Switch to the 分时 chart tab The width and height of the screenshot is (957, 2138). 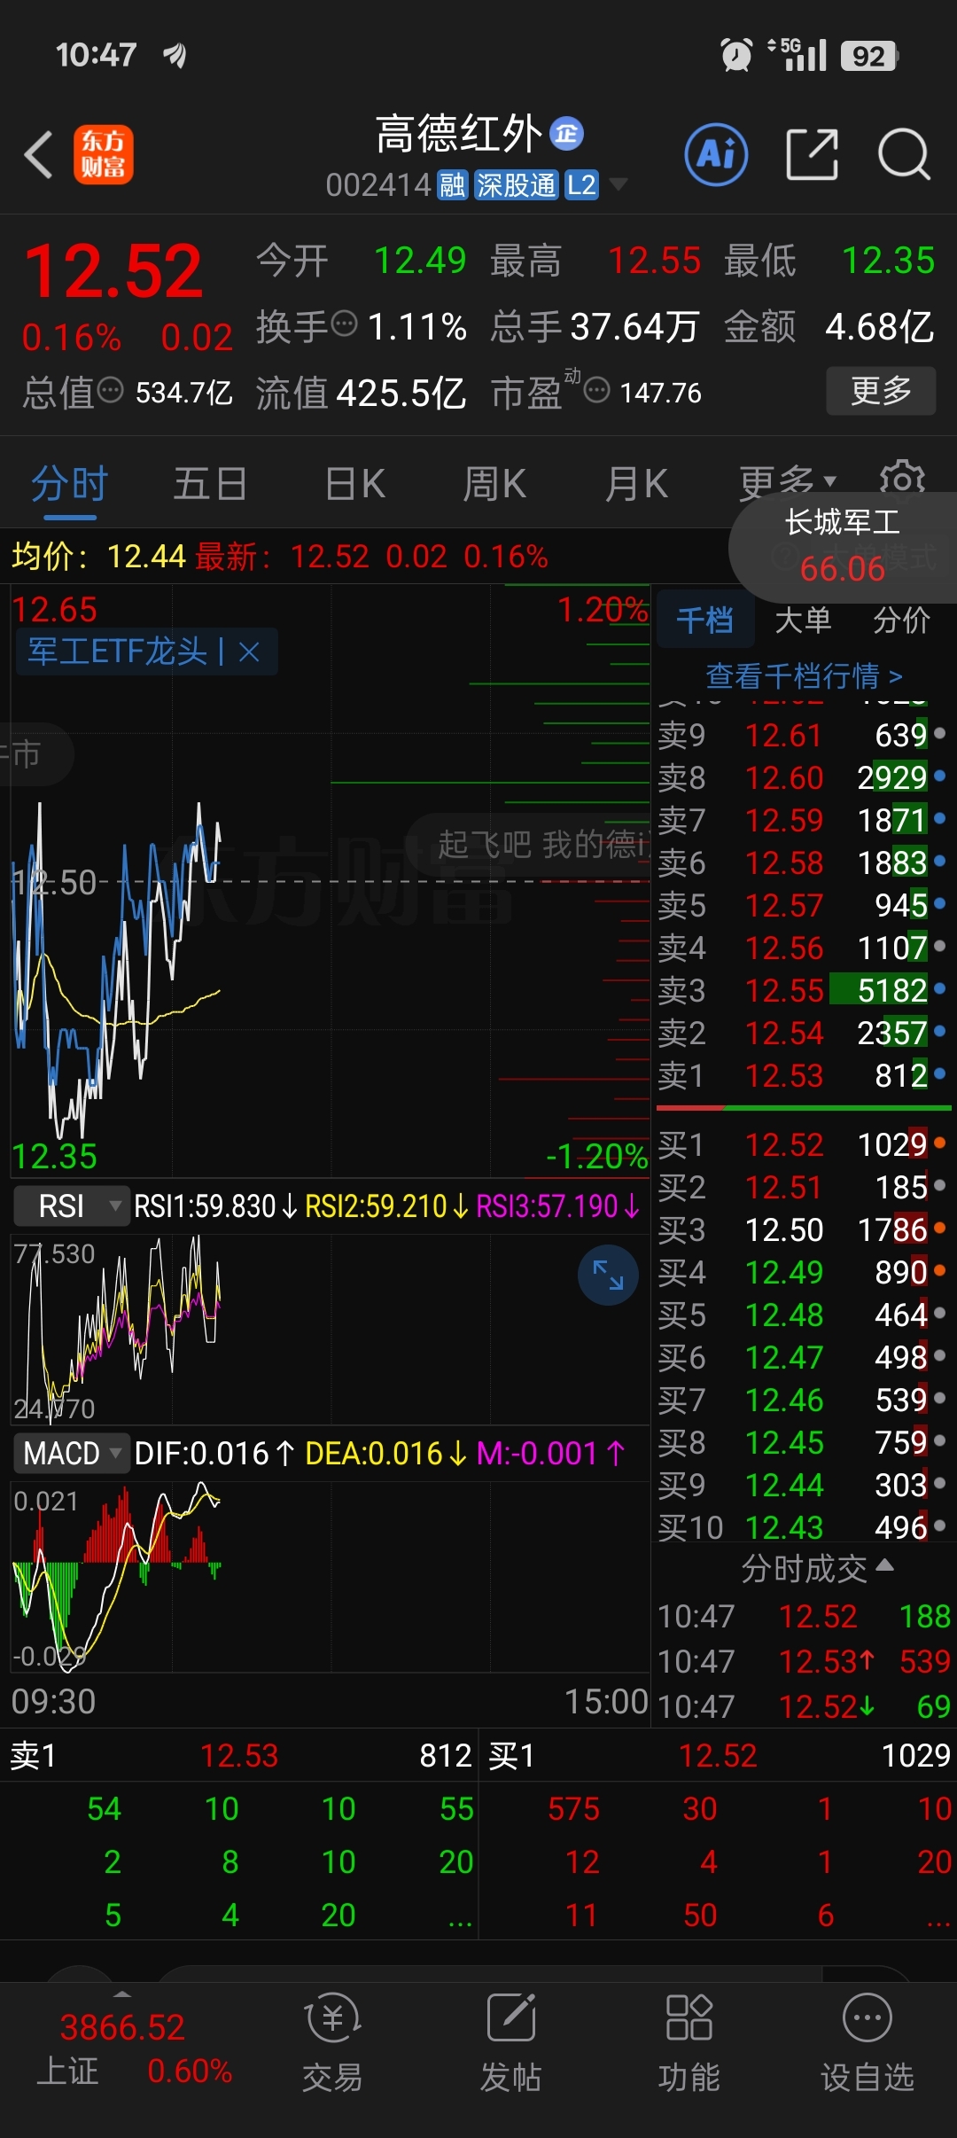69,484
